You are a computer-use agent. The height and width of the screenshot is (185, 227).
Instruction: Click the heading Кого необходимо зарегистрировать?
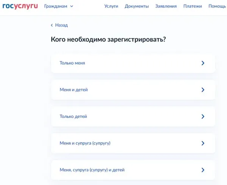(108, 40)
